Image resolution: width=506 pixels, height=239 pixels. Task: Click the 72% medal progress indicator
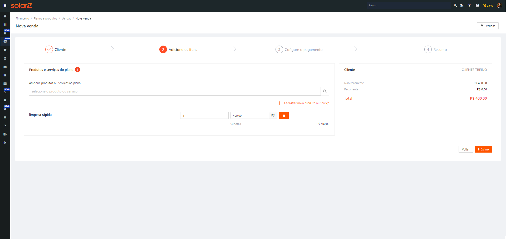click(488, 6)
